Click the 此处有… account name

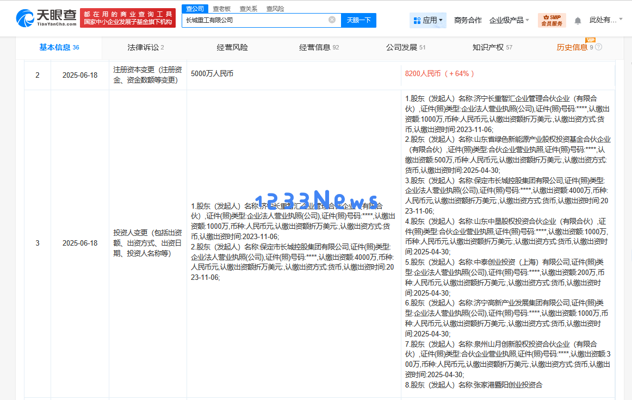click(x=603, y=20)
